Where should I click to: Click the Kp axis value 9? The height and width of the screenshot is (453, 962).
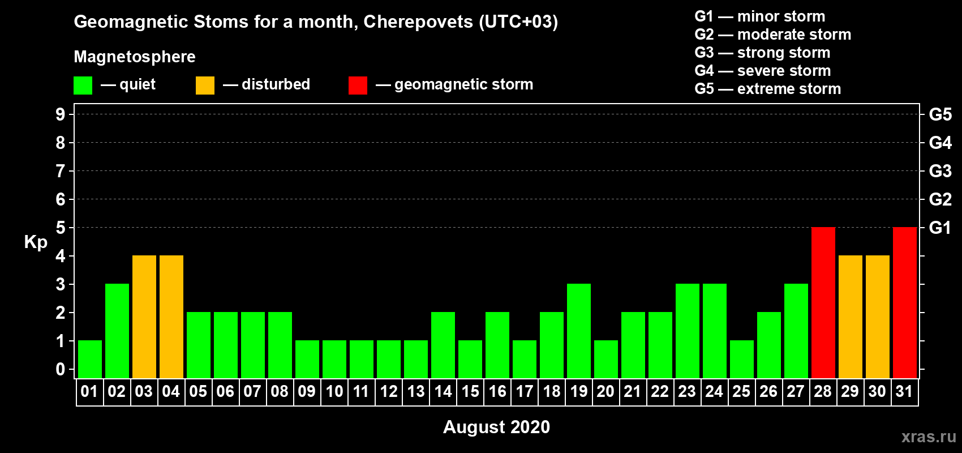pos(61,114)
